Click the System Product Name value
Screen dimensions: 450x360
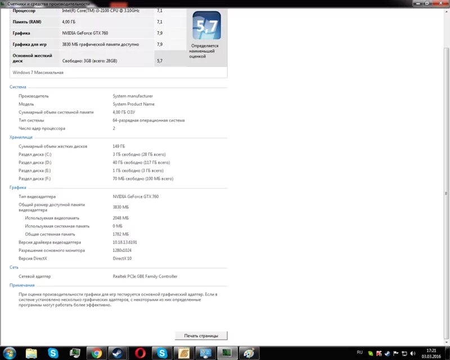click(133, 104)
